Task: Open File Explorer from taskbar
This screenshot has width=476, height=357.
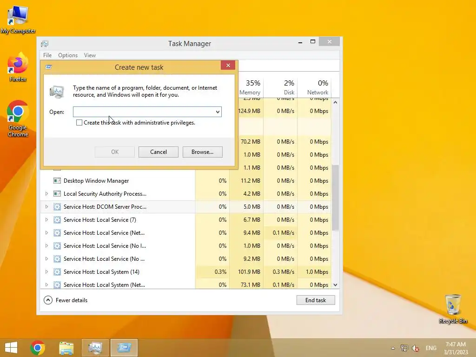Action: (x=66, y=348)
